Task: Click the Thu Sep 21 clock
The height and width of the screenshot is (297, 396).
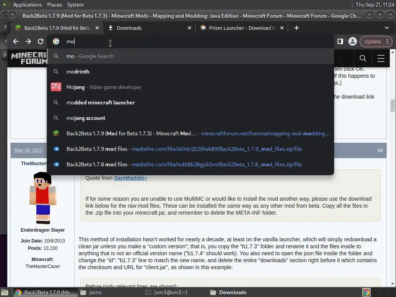Action: [x=375, y=5]
